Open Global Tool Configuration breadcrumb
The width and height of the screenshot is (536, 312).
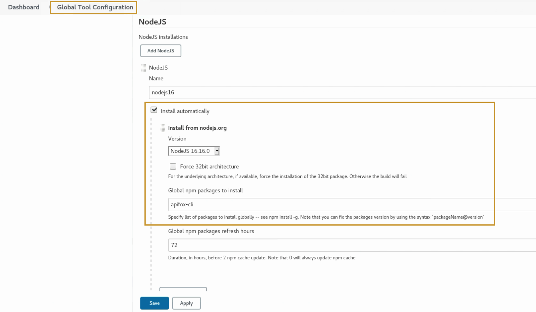pos(95,7)
